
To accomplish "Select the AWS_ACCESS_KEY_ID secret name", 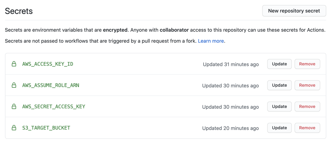I will pyautogui.click(x=48, y=64).
